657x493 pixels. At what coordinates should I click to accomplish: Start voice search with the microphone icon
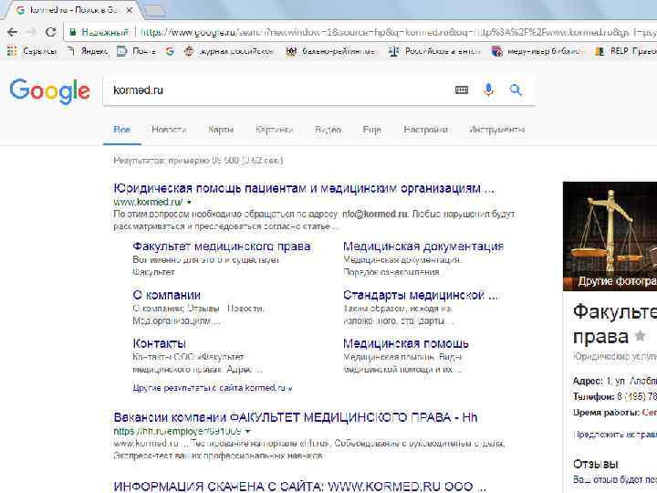click(488, 89)
